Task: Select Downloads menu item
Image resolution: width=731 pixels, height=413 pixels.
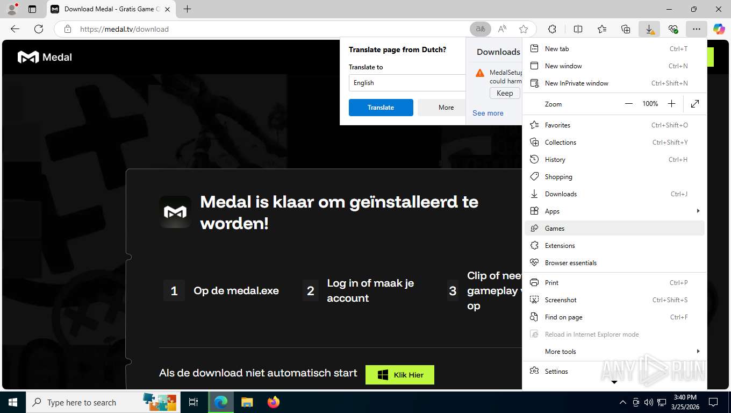Action: pos(614,194)
